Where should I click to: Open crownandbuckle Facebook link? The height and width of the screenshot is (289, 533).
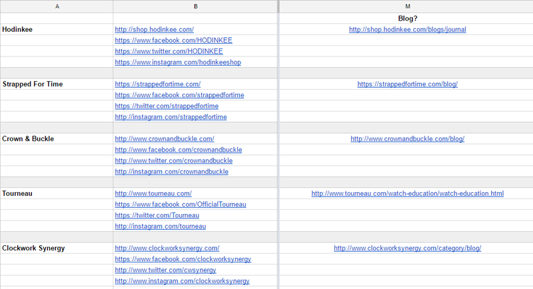coord(179,149)
